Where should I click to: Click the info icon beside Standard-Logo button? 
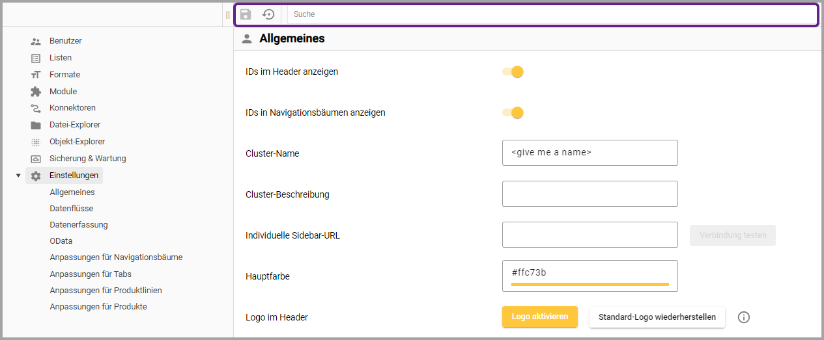[744, 317]
